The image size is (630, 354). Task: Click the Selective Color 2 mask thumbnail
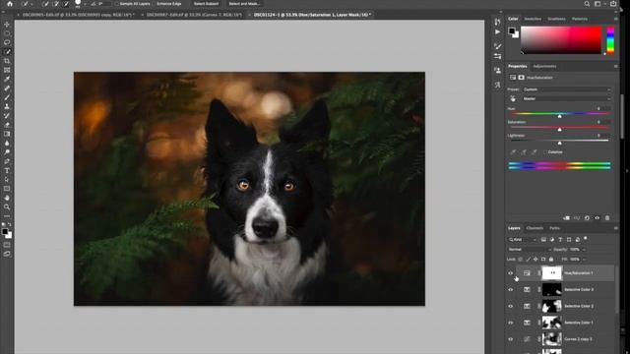coord(551,306)
